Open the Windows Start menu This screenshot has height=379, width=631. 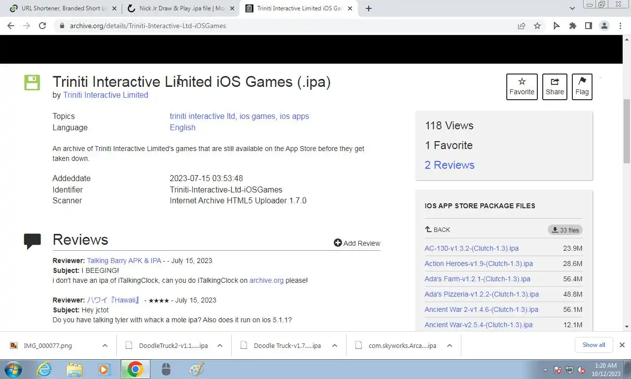(x=13, y=369)
